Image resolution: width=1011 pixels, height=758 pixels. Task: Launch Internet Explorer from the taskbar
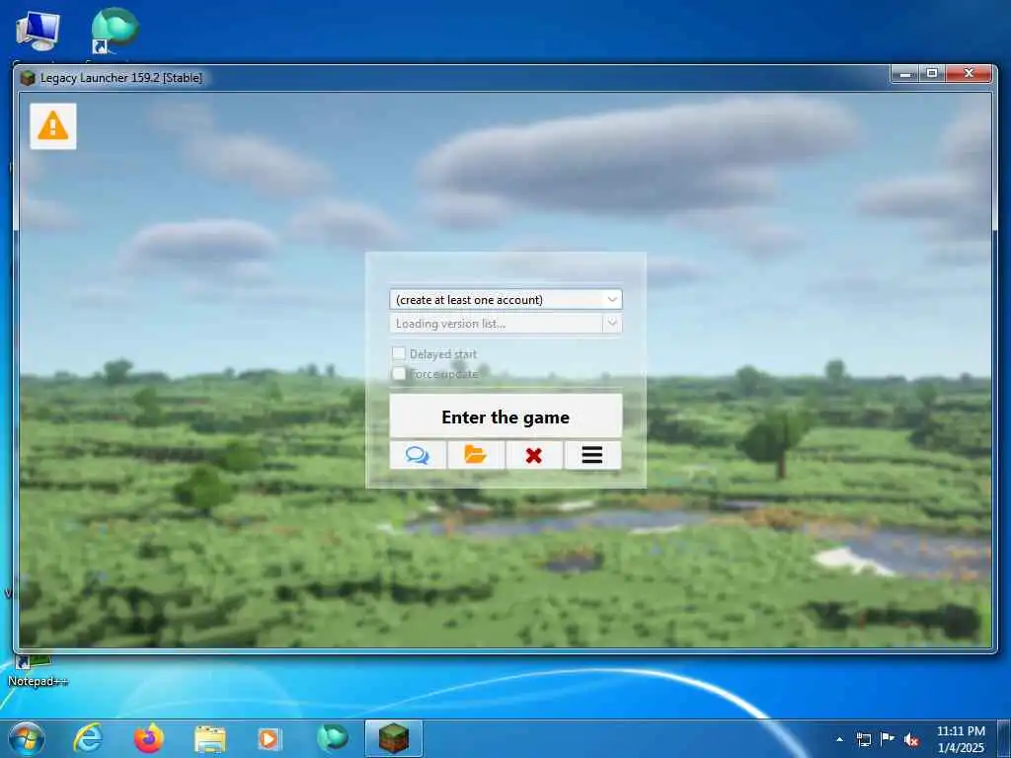tap(88, 738)
